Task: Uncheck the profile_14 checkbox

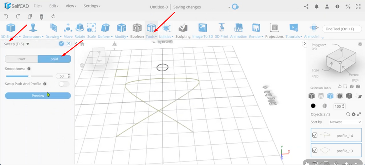Action: [x=315, y=135]
